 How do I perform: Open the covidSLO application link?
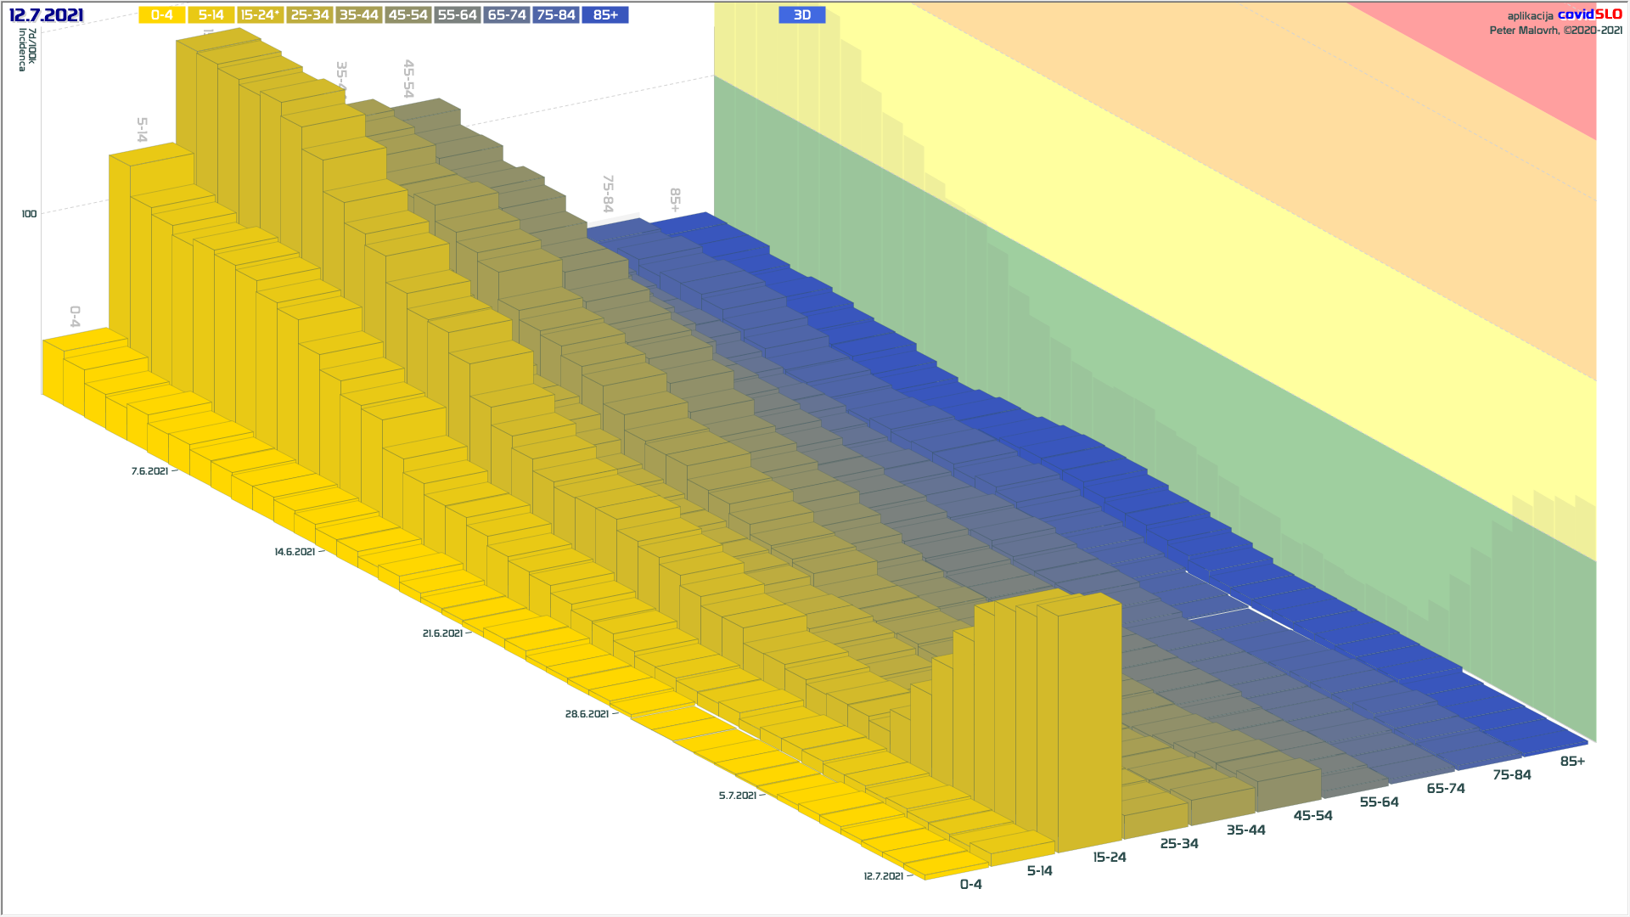(1588, 14)
